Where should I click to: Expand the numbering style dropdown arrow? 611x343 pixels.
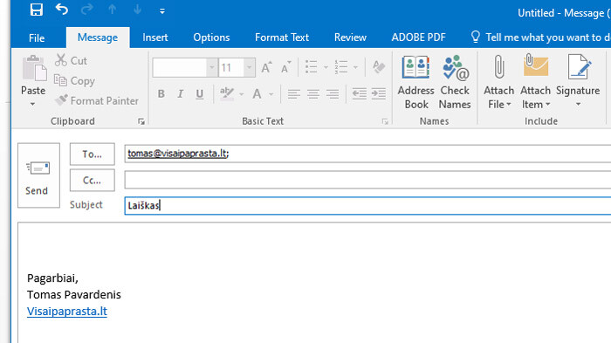click(x=355, y=67)
